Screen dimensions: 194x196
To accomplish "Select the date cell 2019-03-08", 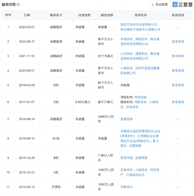I will coord(27,85).
